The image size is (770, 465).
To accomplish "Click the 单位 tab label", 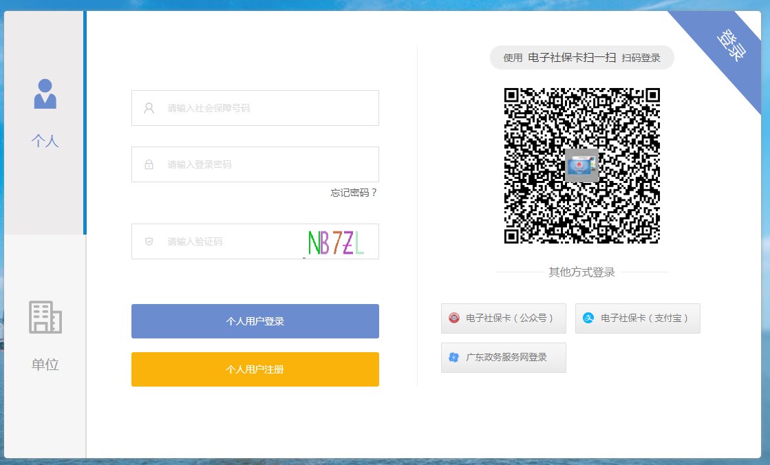I will pos(45,365).
